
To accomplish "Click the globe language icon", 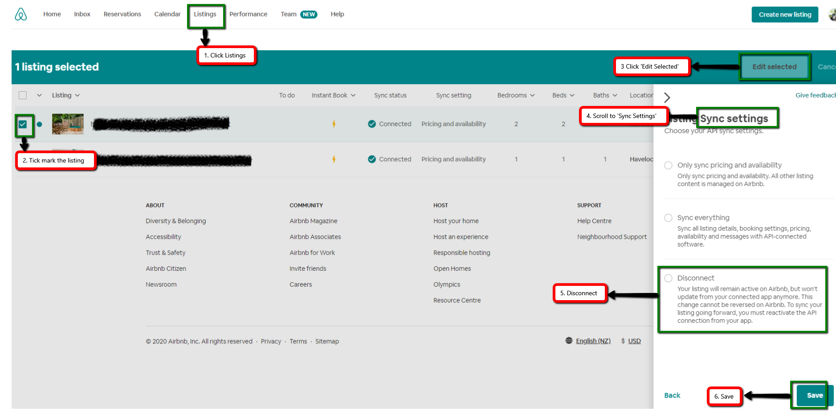I will point(569,341).
